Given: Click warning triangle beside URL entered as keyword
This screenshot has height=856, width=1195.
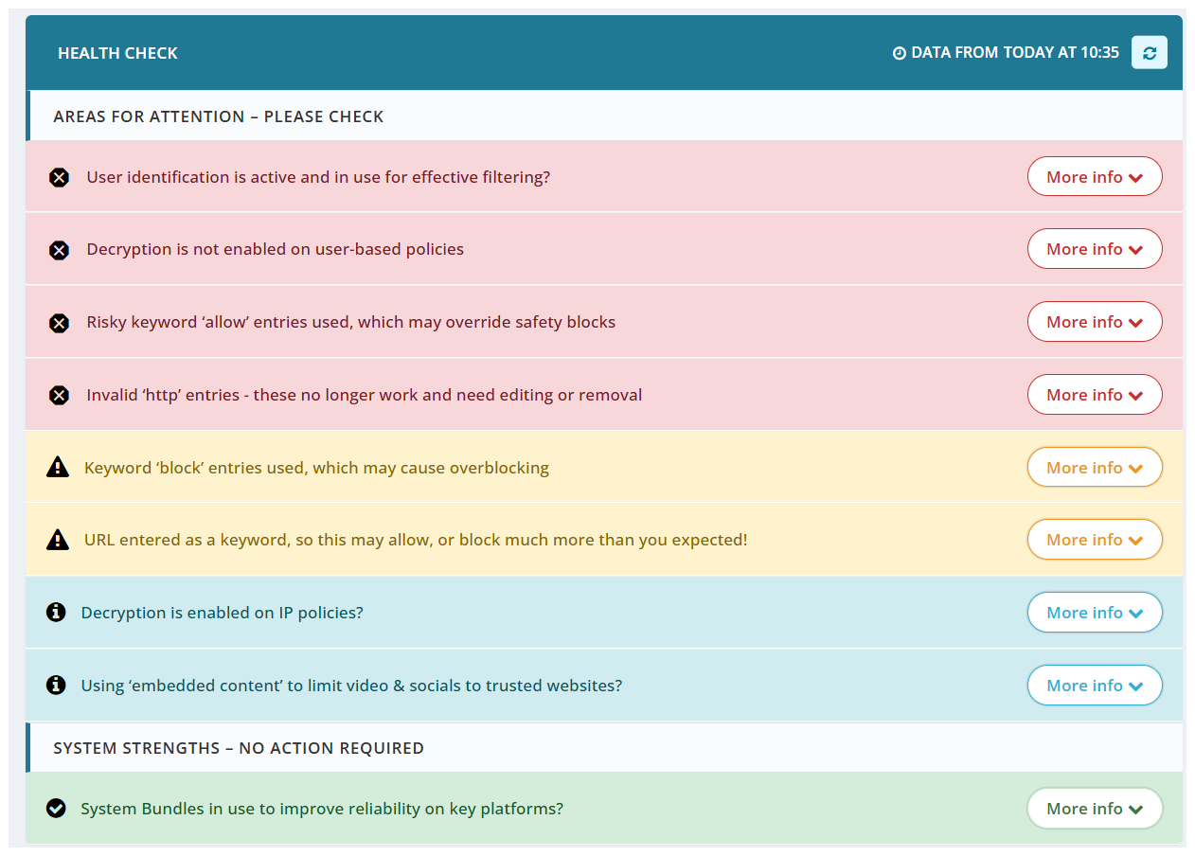Looking at the screenshot, I should 58,540.
